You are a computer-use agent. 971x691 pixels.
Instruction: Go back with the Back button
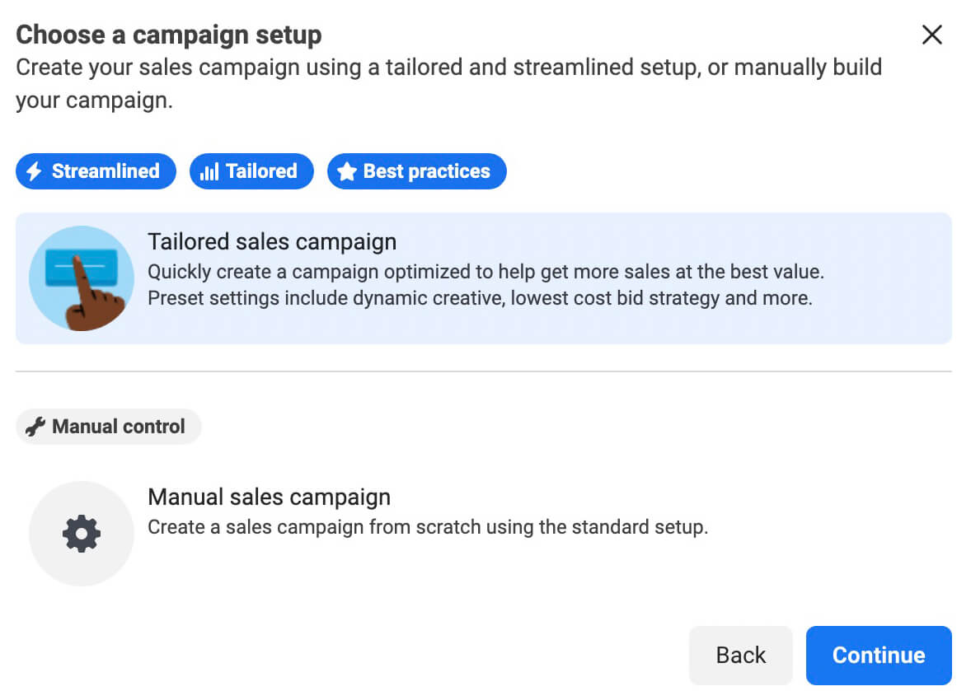tap(740, 655)
